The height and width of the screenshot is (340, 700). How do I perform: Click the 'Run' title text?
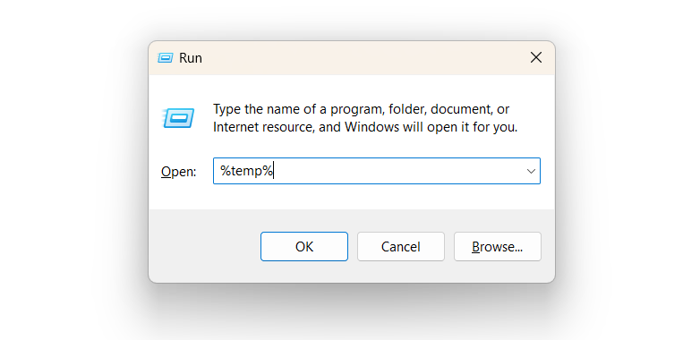click(191, 58)
